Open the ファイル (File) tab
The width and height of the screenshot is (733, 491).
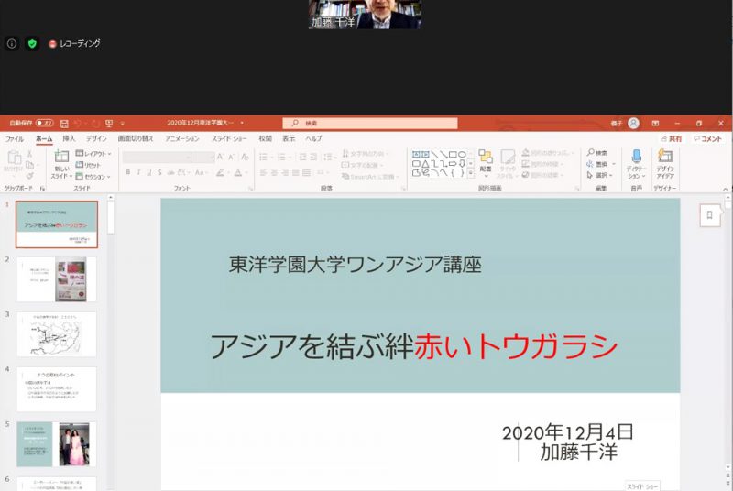click(15, 138)
